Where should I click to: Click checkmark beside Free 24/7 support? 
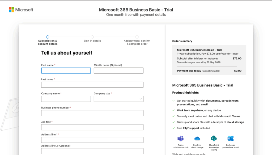173,128
